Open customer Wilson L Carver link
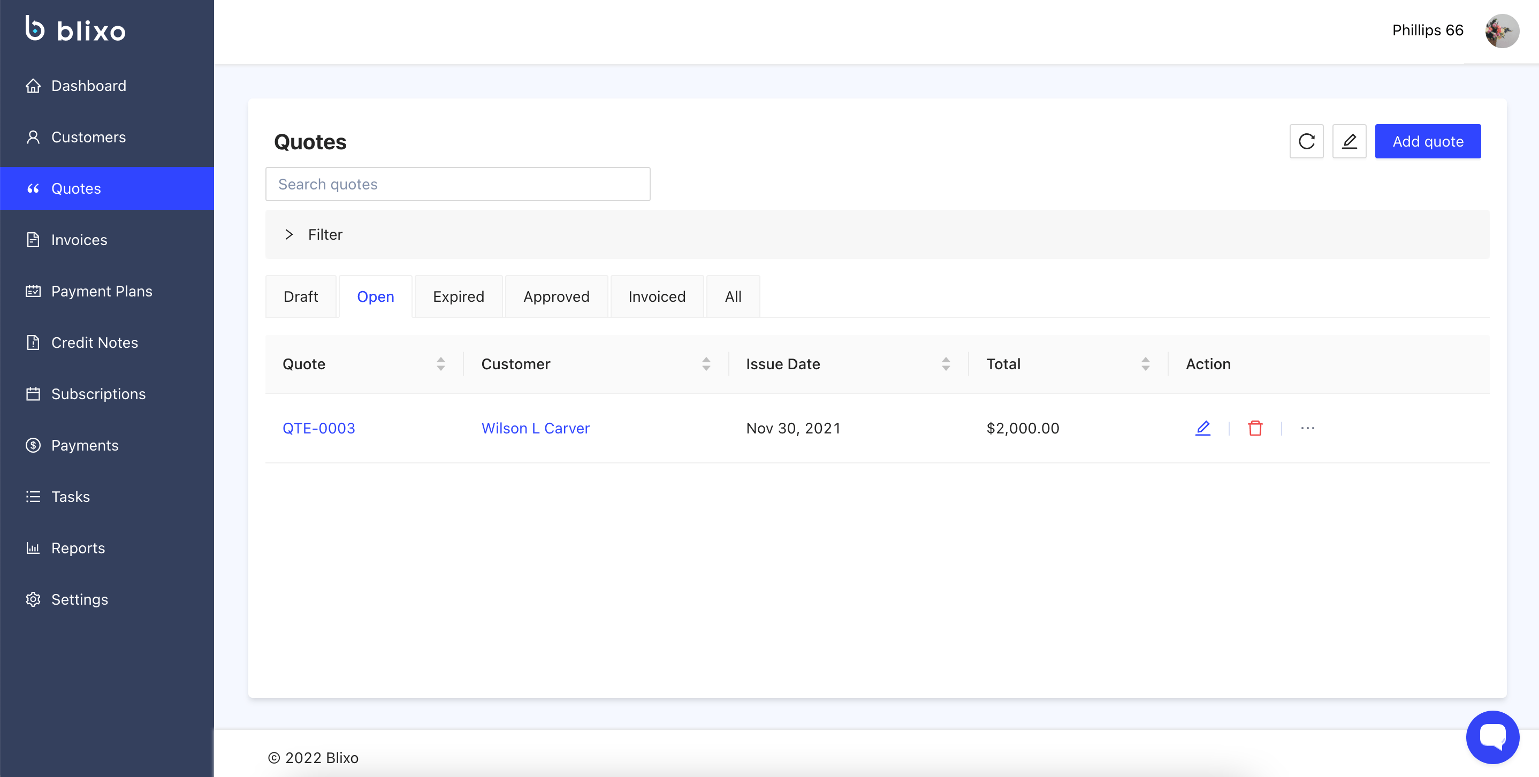The height and width of the screenshot is (777, 1539). 535,428
